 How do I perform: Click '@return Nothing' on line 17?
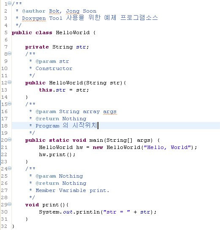61,119
